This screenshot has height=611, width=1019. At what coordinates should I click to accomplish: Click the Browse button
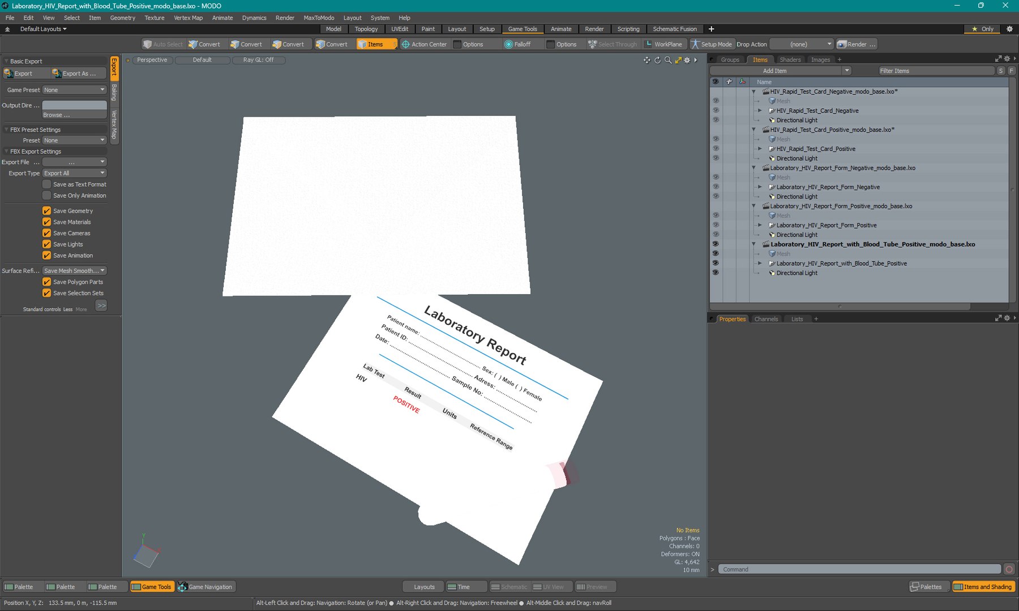(x=75, y=115)
